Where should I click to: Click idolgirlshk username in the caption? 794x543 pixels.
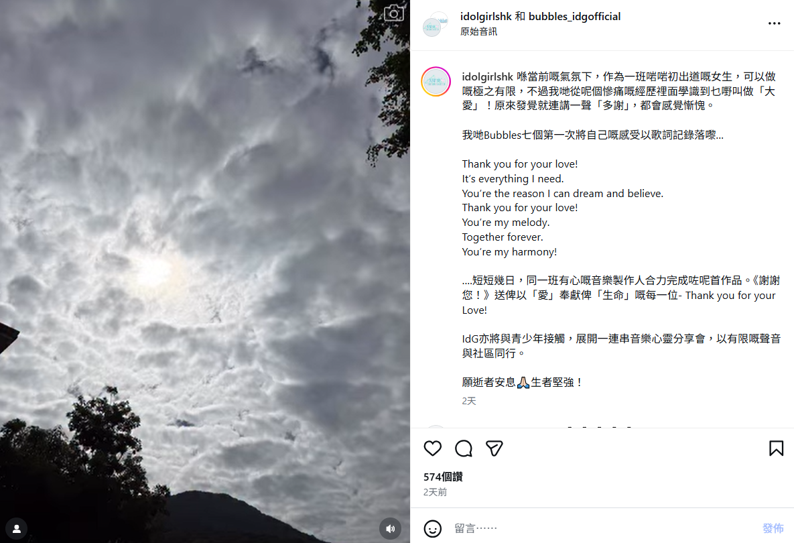[x=487, y=76]
